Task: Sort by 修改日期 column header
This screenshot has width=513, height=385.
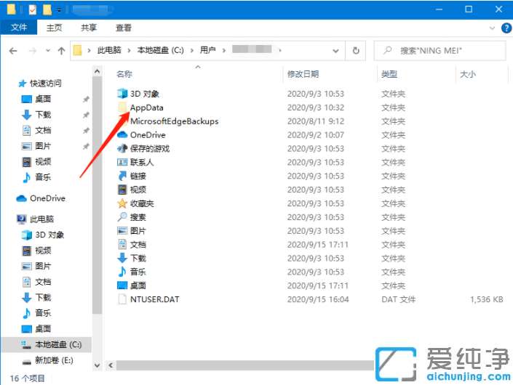Action: tap(303, 74)
